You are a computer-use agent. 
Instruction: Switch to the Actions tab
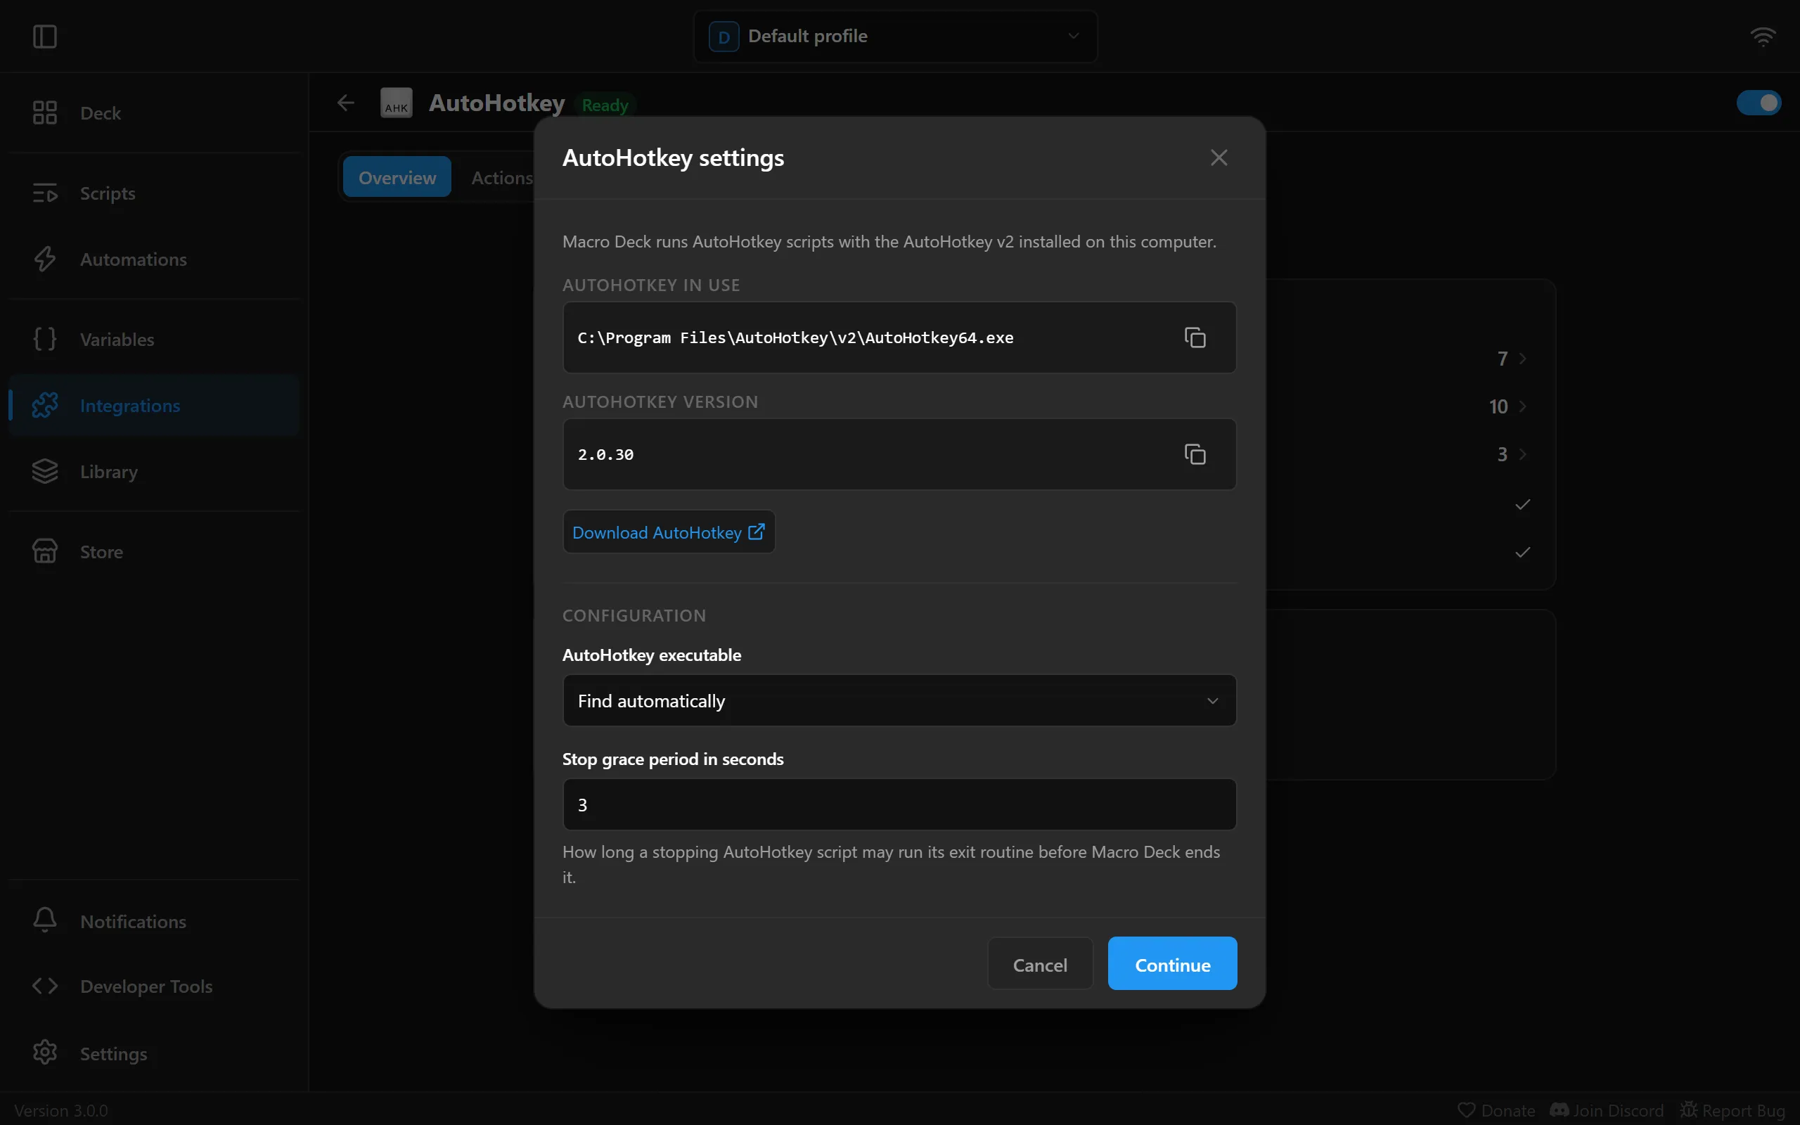pos(501,177)
